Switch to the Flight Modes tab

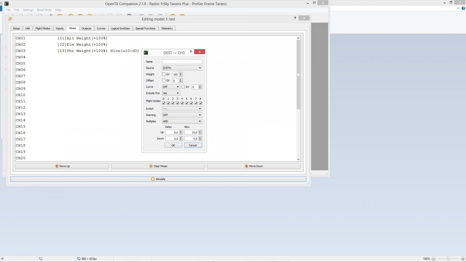tap(43, 29)
